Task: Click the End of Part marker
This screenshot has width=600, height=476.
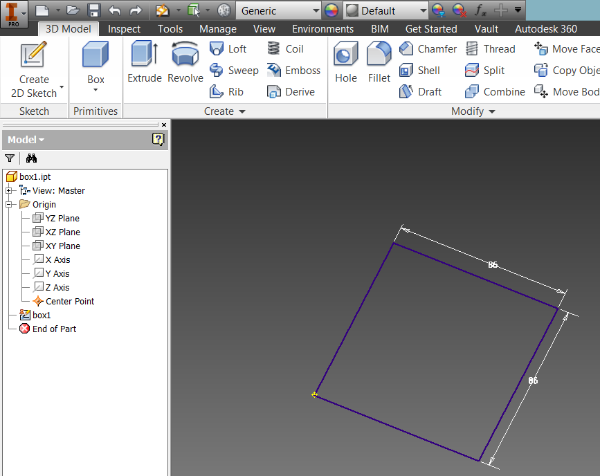Action: click(x=48, y=329)
